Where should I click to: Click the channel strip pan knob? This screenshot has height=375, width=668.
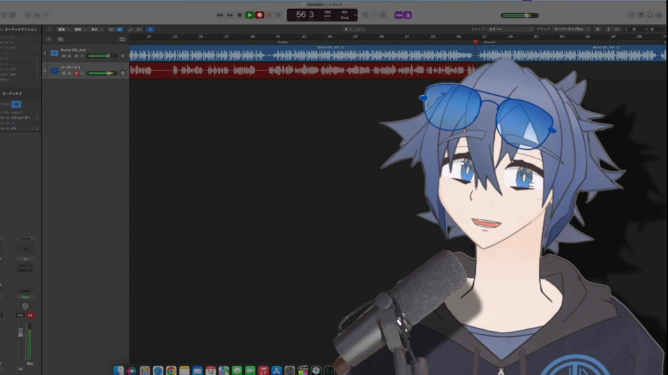(25, 306)
